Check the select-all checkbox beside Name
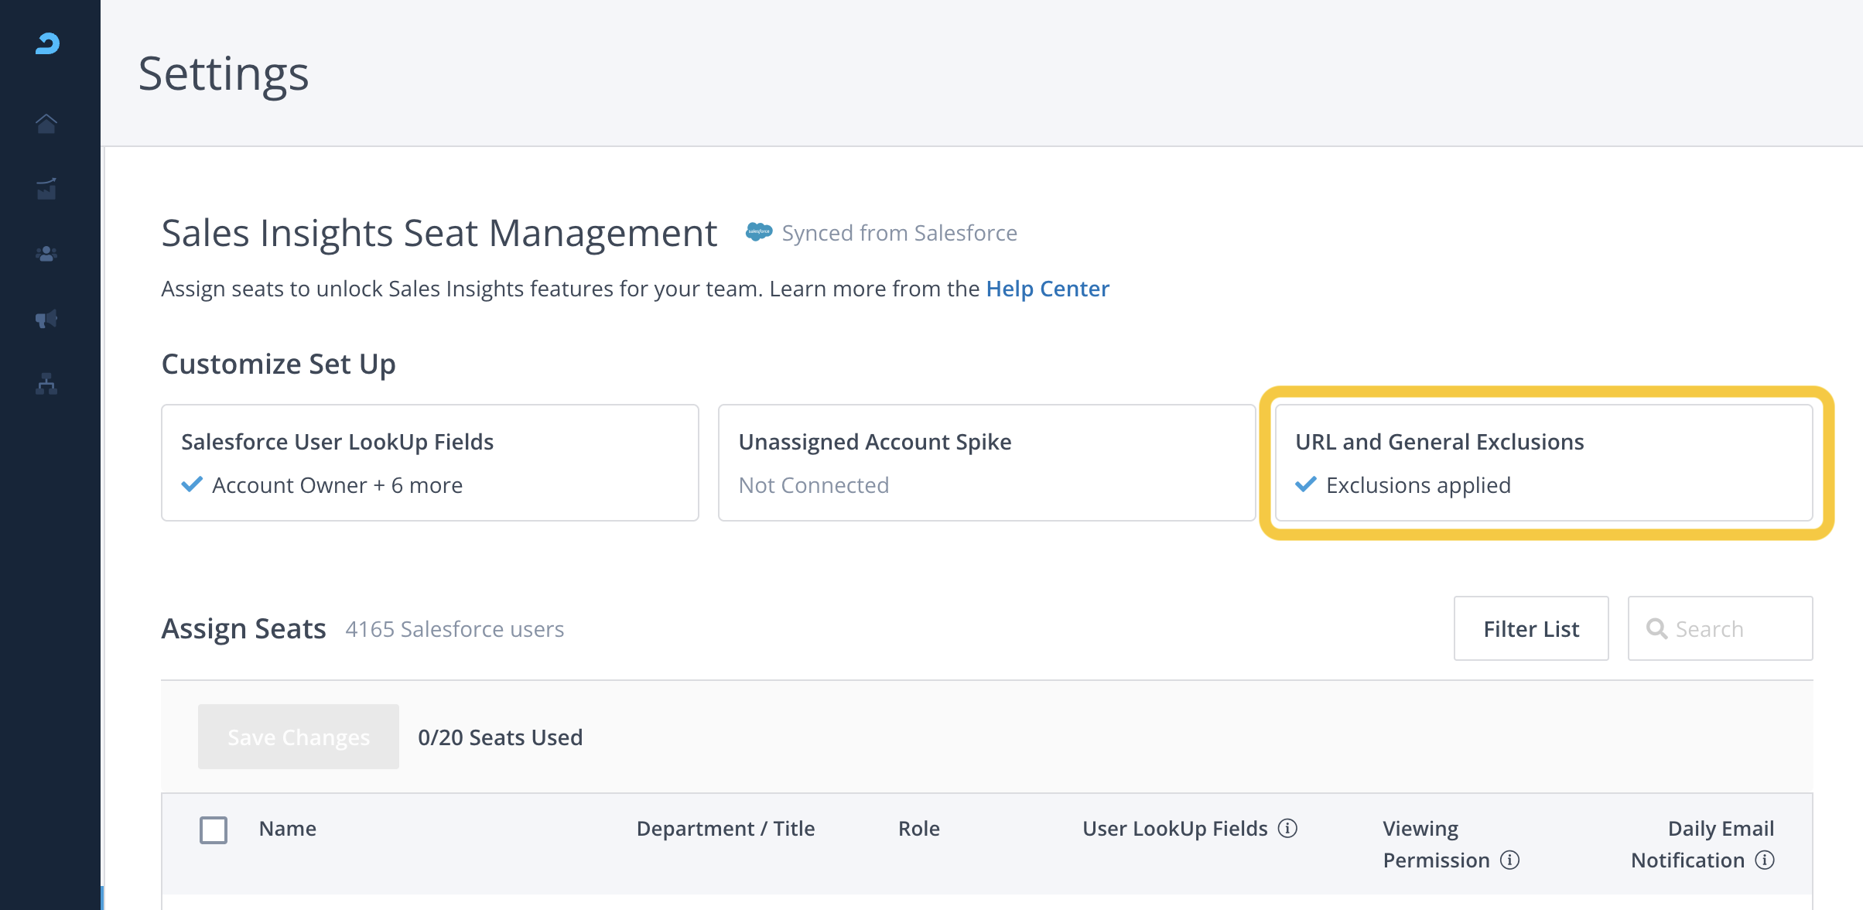Screen dimensions: 1863x910 214,830
